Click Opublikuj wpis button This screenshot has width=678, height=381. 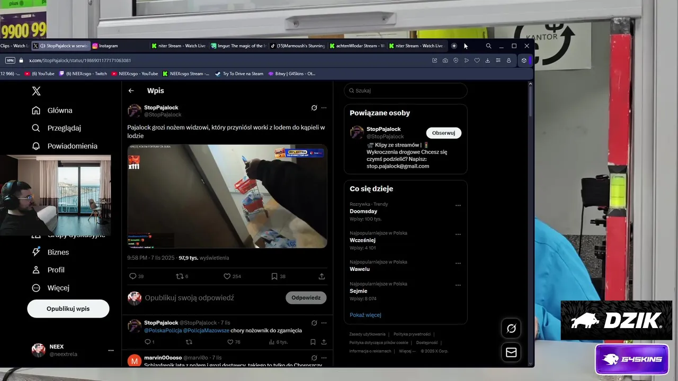(x=68, y=309)
